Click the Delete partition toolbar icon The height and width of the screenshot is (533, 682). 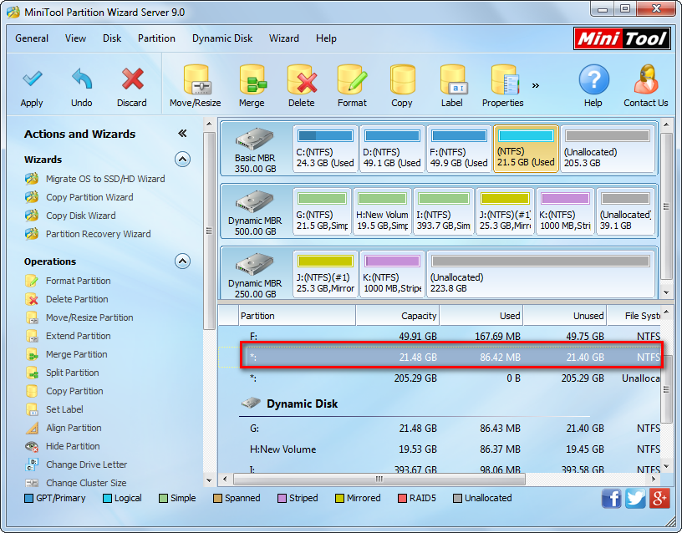click(302, 80)
